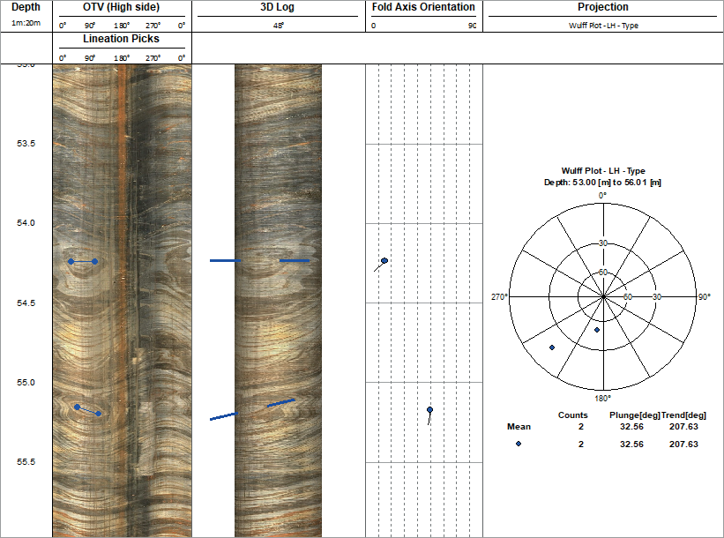This screenshot has width=724, height=538.
Task: Select the Fold Axis Orientation column header
Action: pyautogui.click(x=423, y=7)
